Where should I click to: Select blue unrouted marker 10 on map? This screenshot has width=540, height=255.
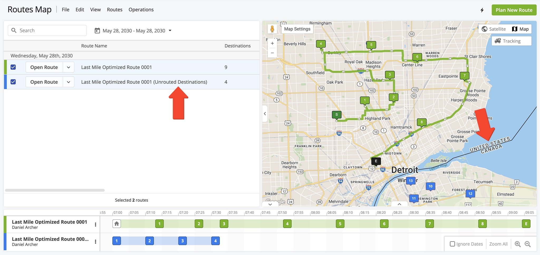pyautogui.click(x=431, y=186)
